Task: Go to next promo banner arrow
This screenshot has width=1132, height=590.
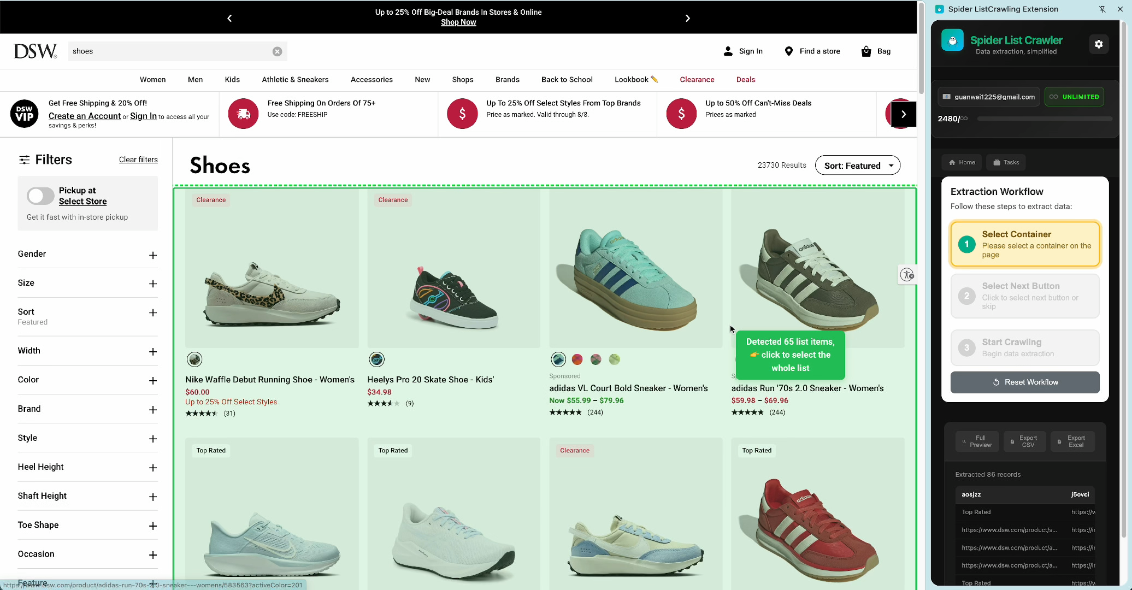Action: (x=688, y=18)
